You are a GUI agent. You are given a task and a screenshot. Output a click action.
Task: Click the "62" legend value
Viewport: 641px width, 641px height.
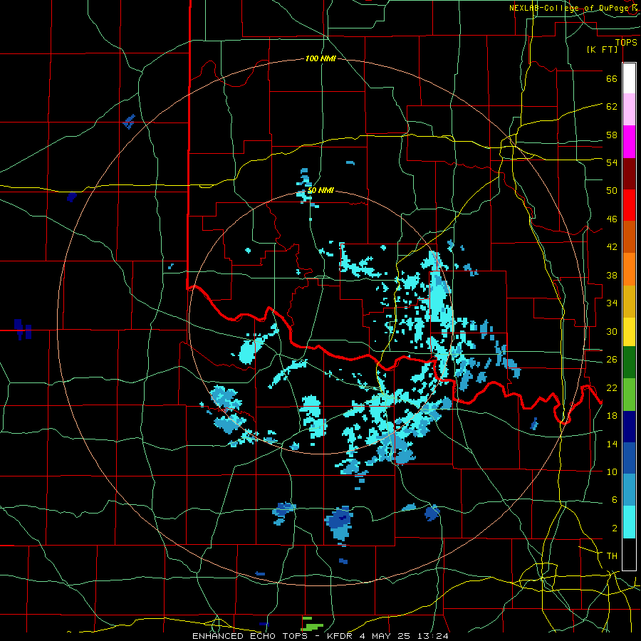click(x=612, y=107)
